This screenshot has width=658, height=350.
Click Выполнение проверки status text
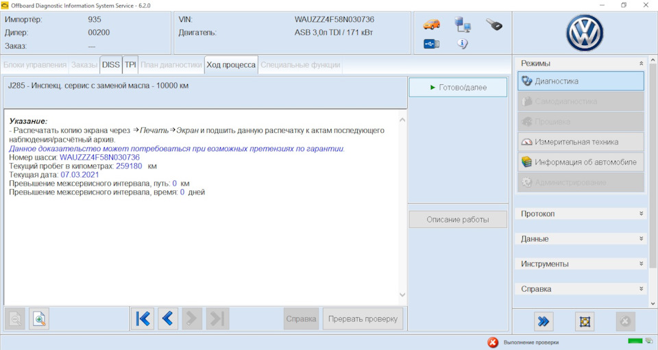pos(531,342)
